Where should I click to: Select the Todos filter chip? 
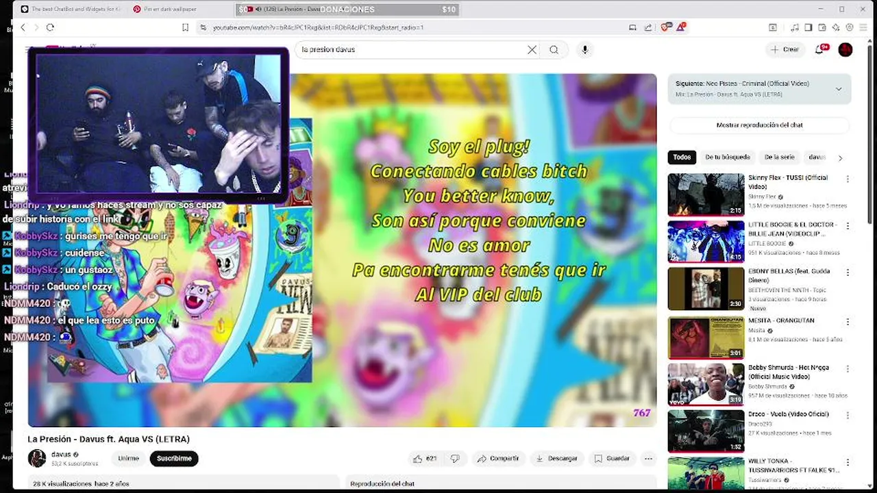point(682,157)
